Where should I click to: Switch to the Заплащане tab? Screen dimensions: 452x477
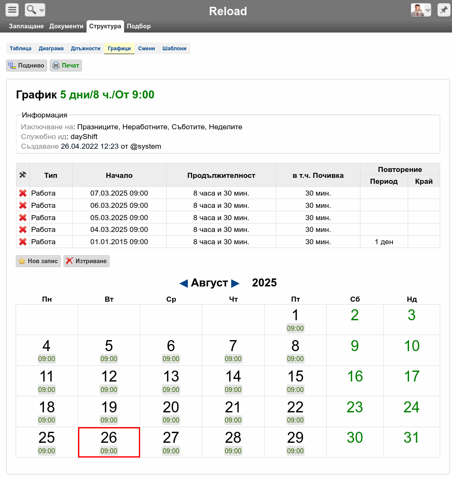[x=26, y=26]
